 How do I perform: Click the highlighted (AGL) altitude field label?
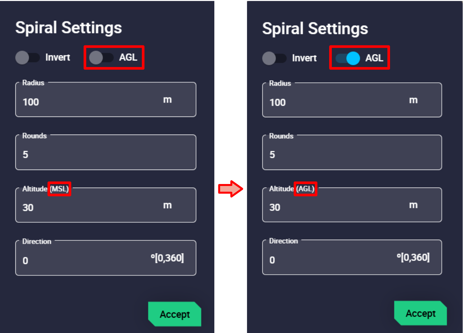[305, 189]
